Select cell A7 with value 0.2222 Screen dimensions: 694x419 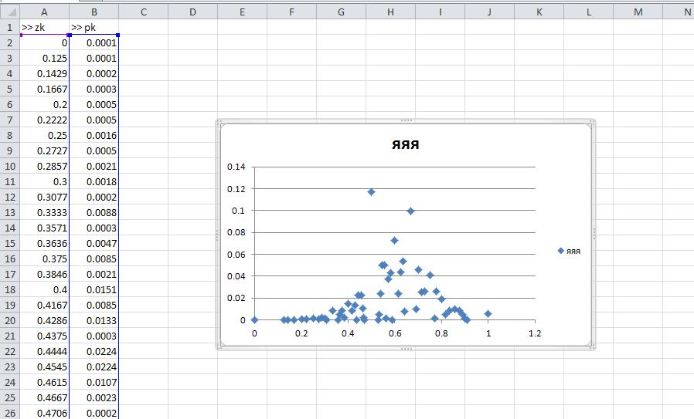click(x=44, y=120)
